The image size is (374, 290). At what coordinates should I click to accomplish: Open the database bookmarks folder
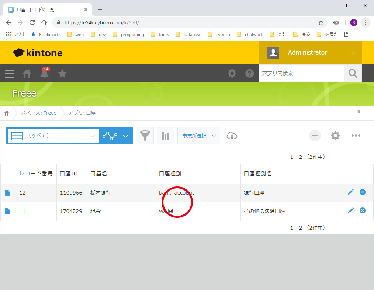[188, 35]
